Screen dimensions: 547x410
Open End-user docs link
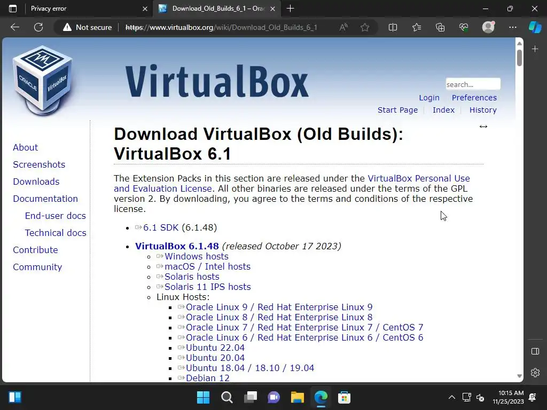pyautogui.click(x=56, y=216)
